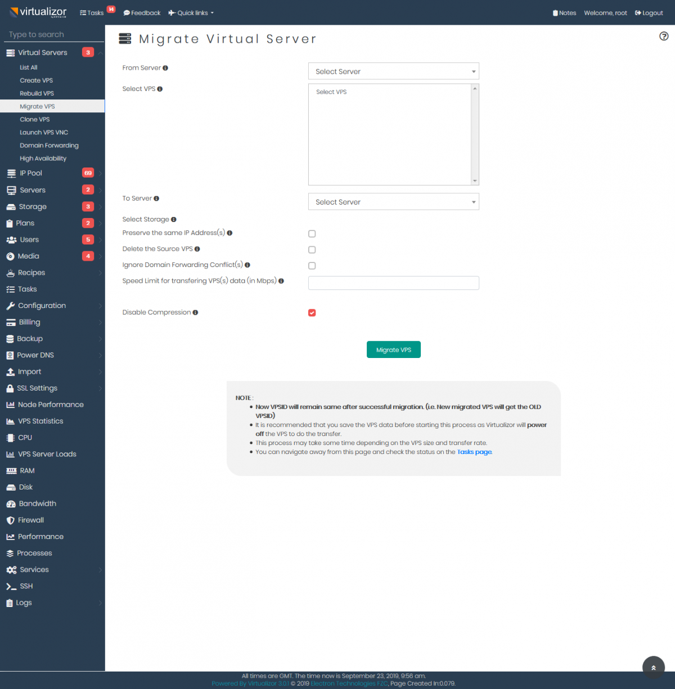Image resolution: width=675 pixels, height=689 pixels.
Task: Click the Virtualizor logo
Action: 38,12
